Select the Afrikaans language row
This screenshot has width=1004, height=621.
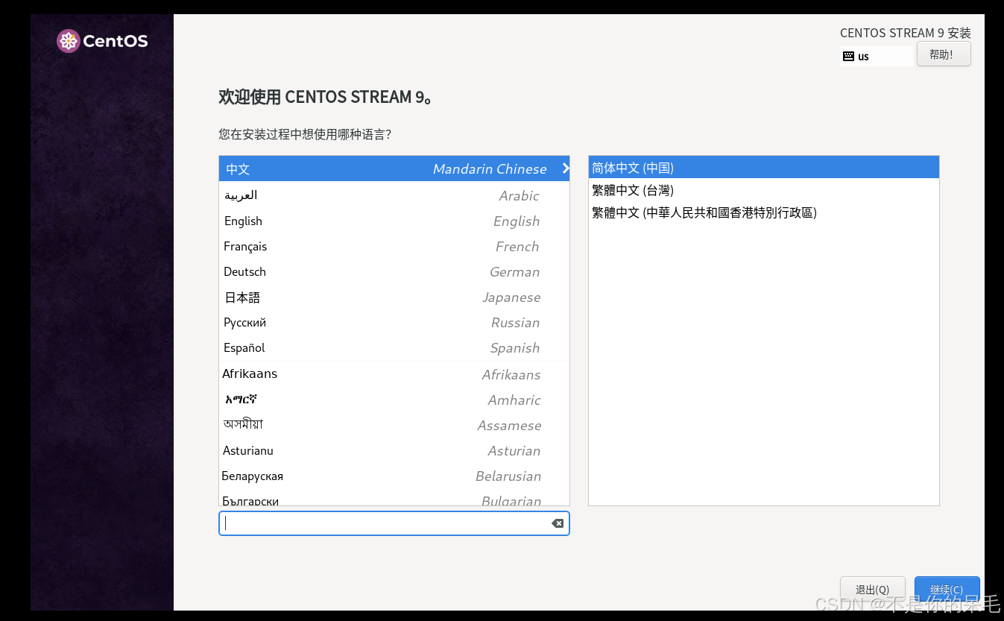tap(394, 374)
